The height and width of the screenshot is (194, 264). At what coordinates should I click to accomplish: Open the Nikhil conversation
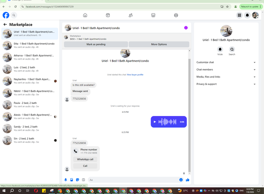click(x=30, y=93)
